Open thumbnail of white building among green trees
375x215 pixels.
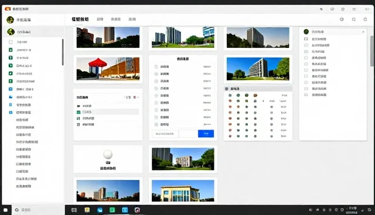point(183,159)
